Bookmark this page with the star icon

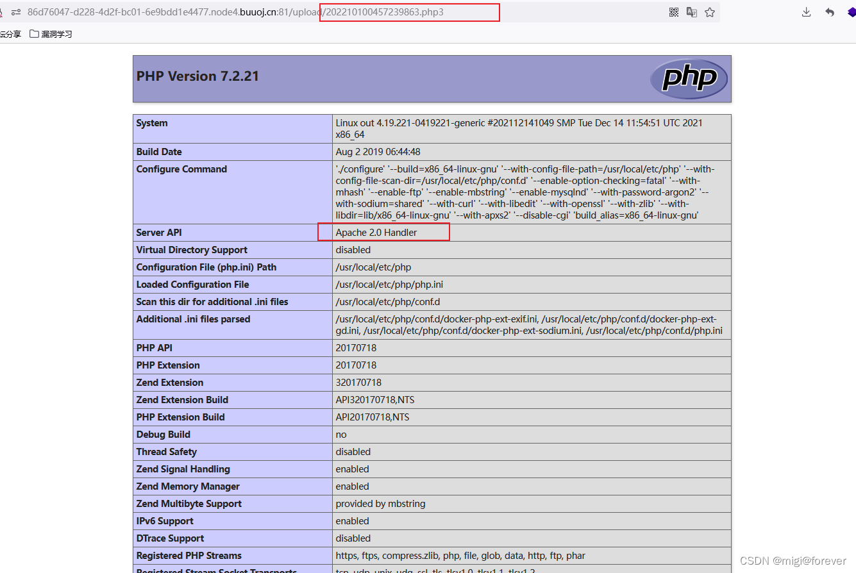point(710,12)
